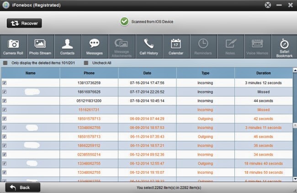Click duration 18 minutes 50 seconds
297x193 pixels.
(x=263, y=172)
